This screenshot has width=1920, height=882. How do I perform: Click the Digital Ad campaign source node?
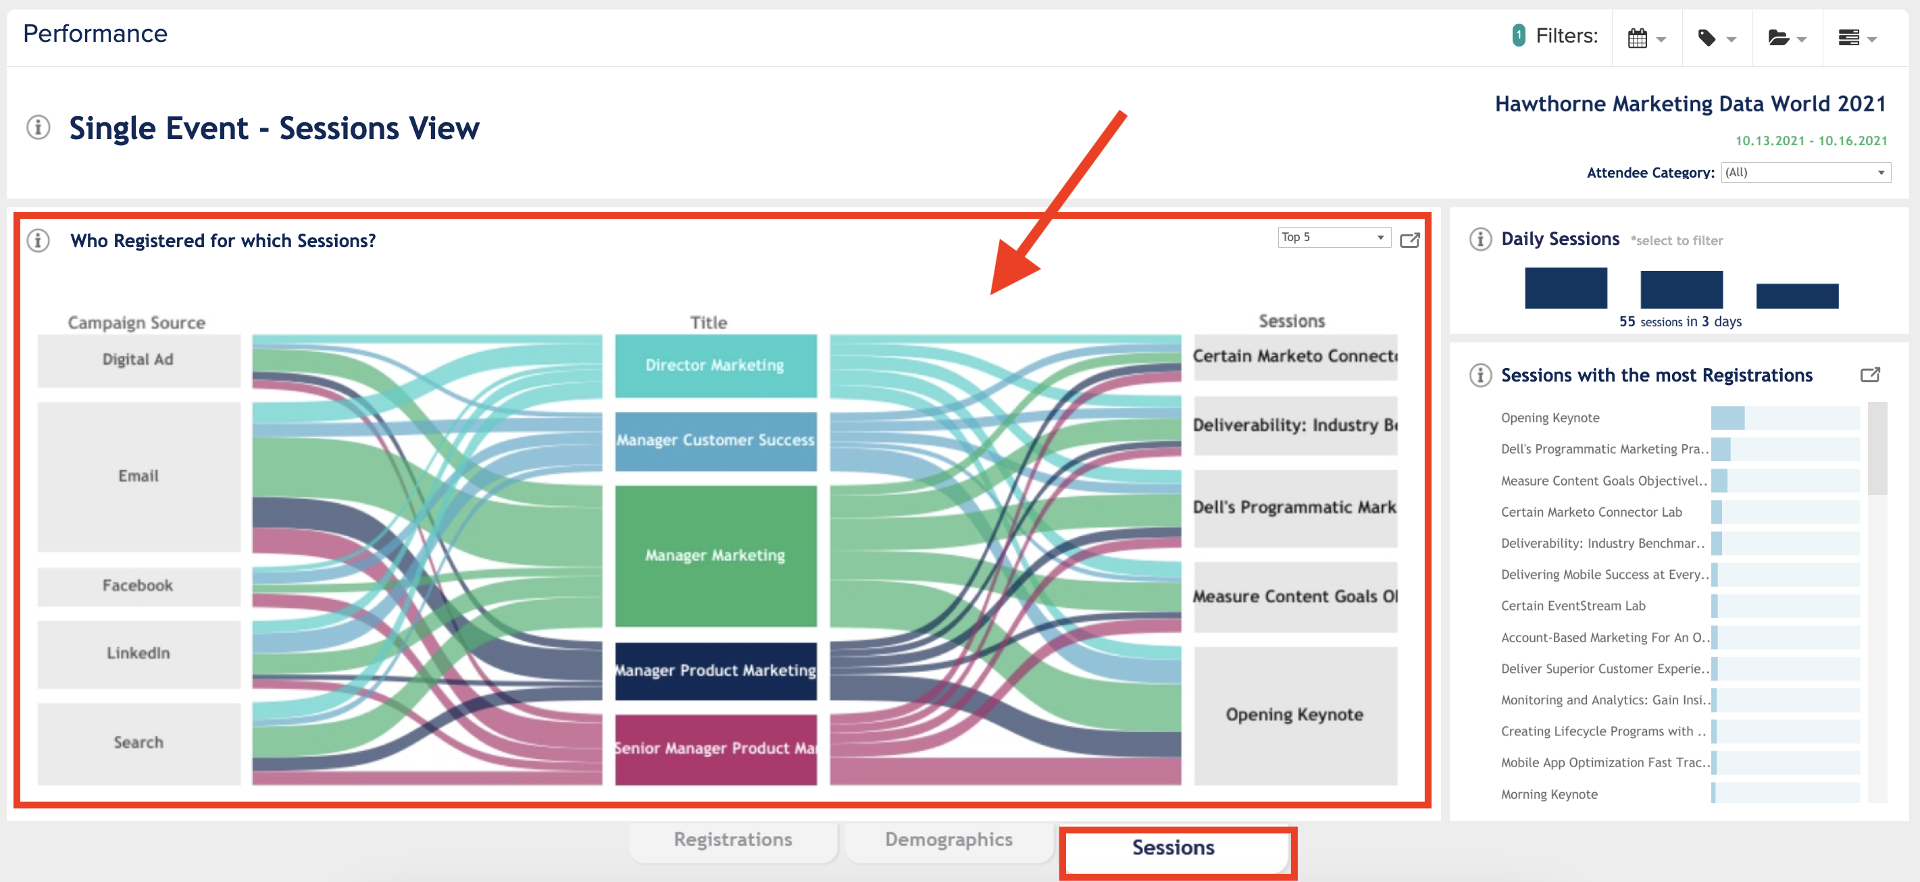(138, 361)
